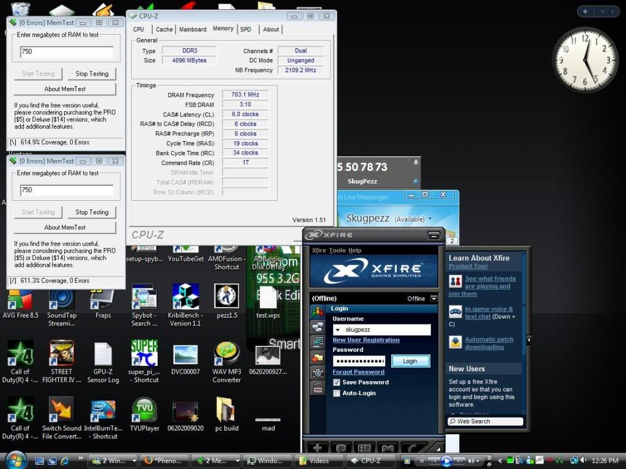Image resolution: width=626 pixels, height=469 pixels.
Task: Click the chat bubble icon in Xfire's bottom toolbar
Action: 341,448
